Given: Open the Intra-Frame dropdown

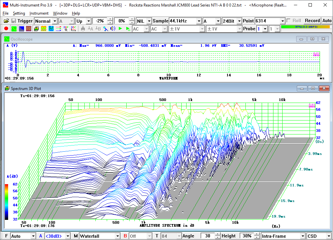Looking at the screenshot, I should [x=303, y=236].
